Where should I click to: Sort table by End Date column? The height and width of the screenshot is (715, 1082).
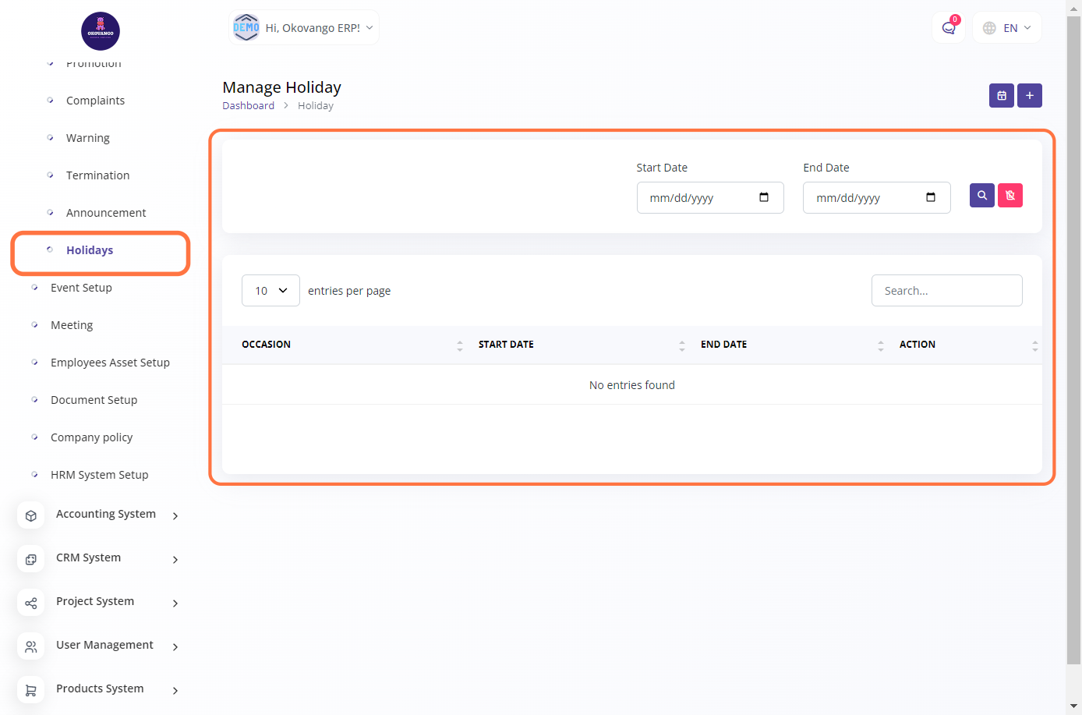click(x=880, y=345)
